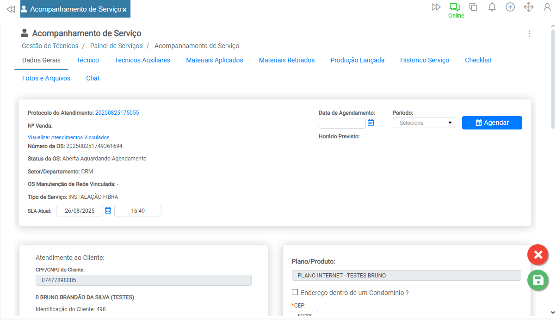Click the four-arrow move icon
Image resolution: width=556 pixels, height=320 pixels.
(x=529, y=7)
